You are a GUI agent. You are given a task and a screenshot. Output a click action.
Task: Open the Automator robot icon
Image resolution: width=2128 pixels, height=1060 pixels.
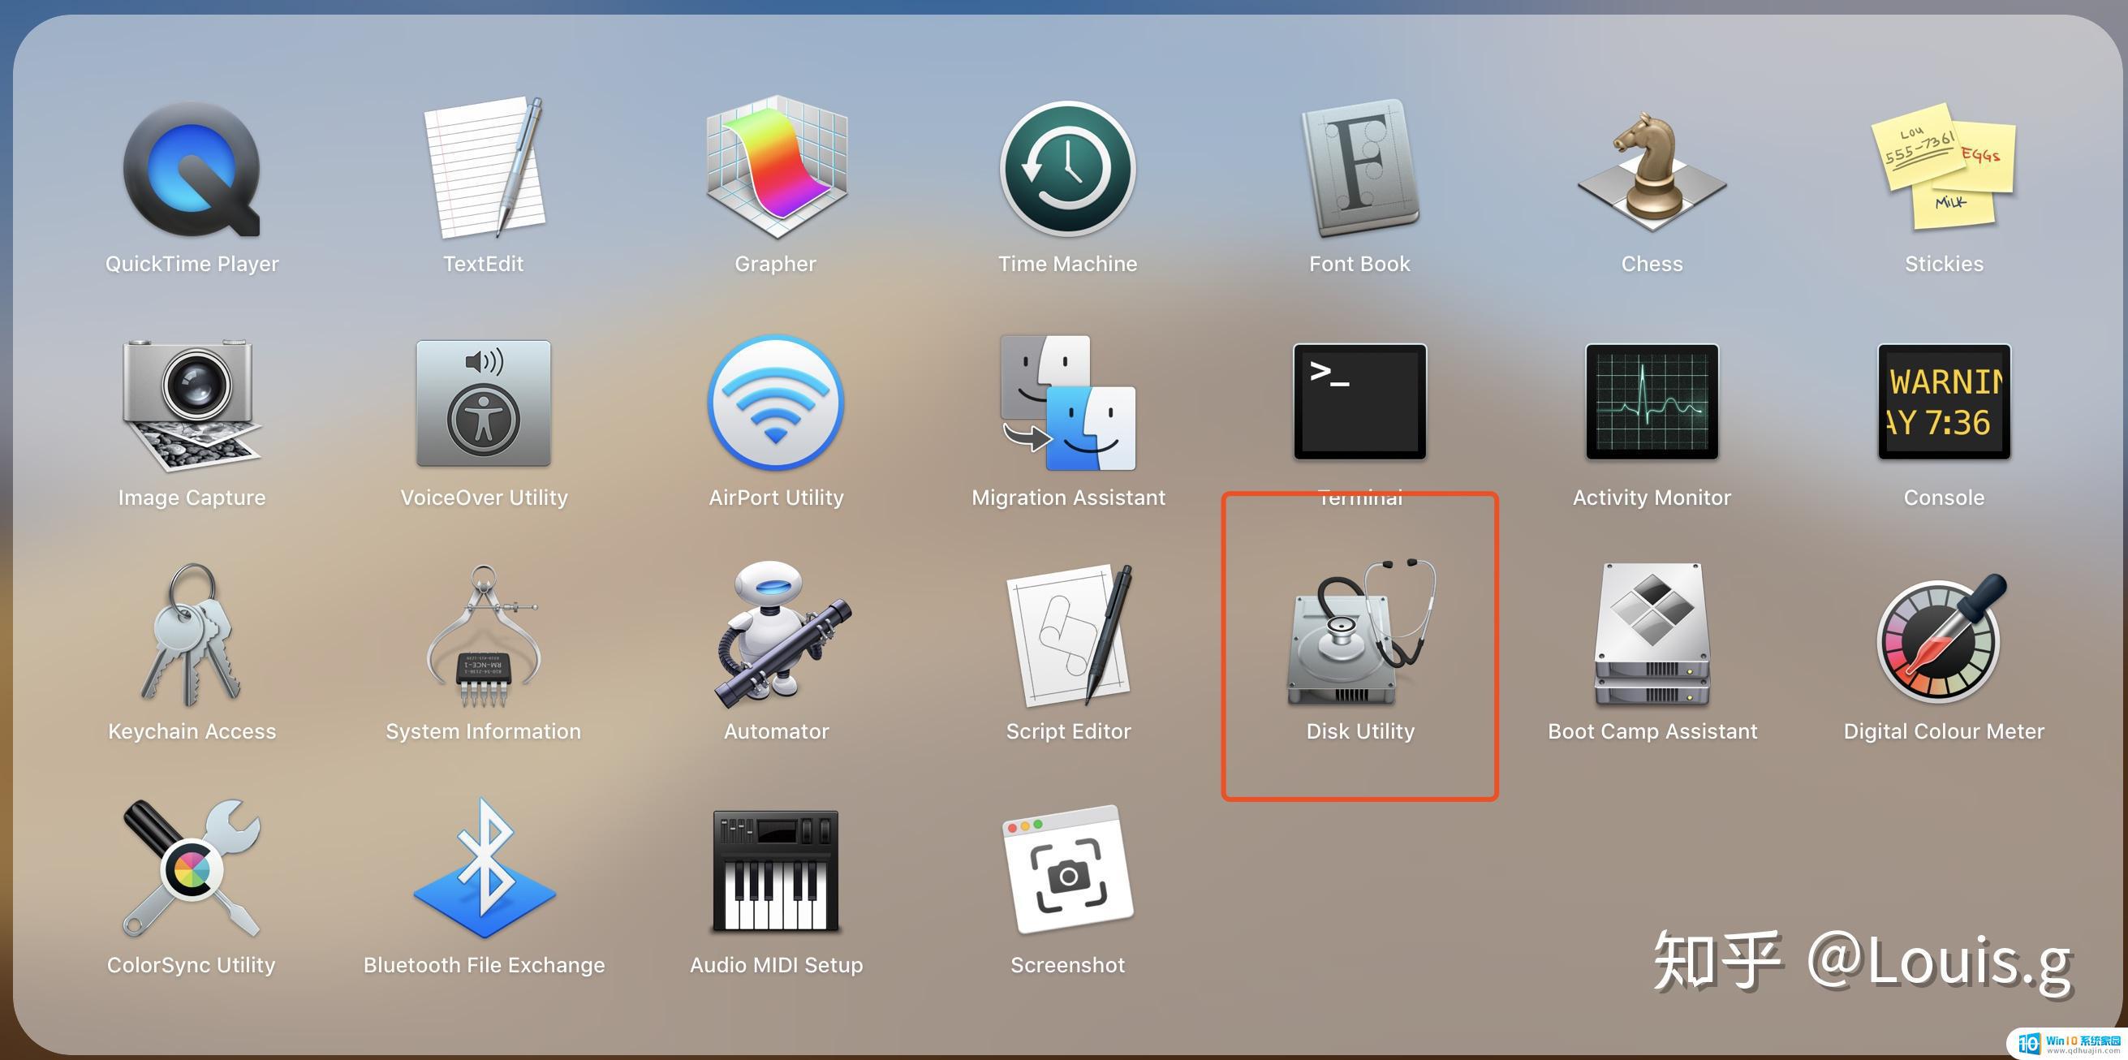coord(782,635)
